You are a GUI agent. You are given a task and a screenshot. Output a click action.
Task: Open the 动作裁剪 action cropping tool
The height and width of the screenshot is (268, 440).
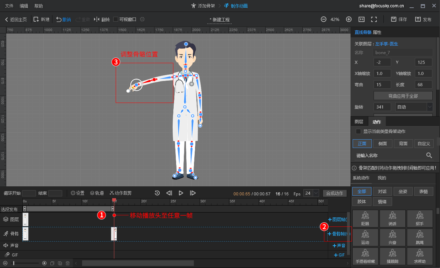coord(121,193)
